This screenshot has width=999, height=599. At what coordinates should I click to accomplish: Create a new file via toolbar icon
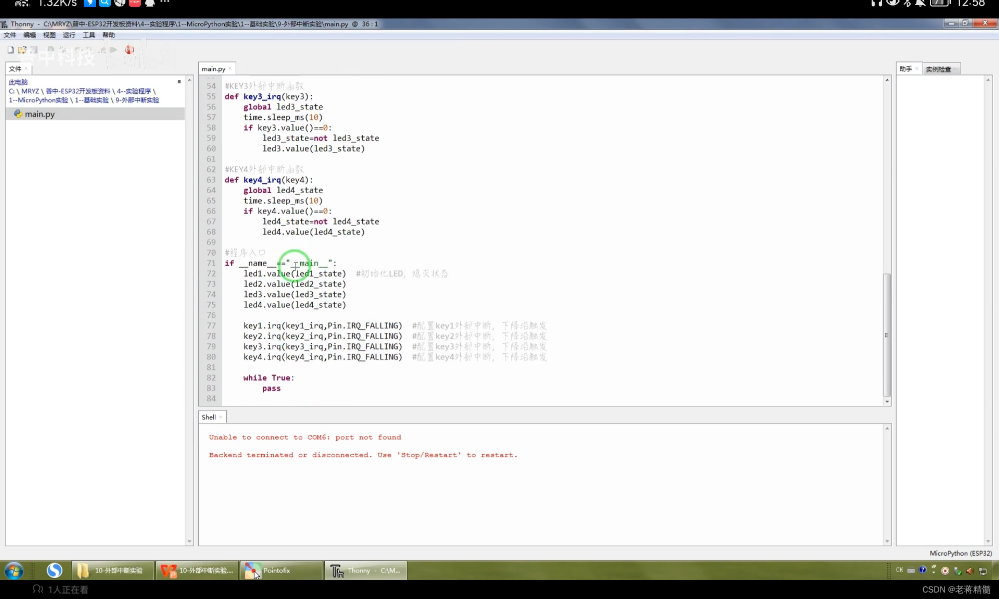pyautogui.click(x=10, y=50)
